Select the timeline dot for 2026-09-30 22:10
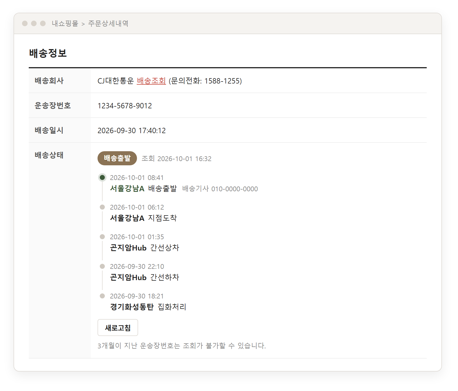Viewport: 458px width, 391px height. point(102,266)
